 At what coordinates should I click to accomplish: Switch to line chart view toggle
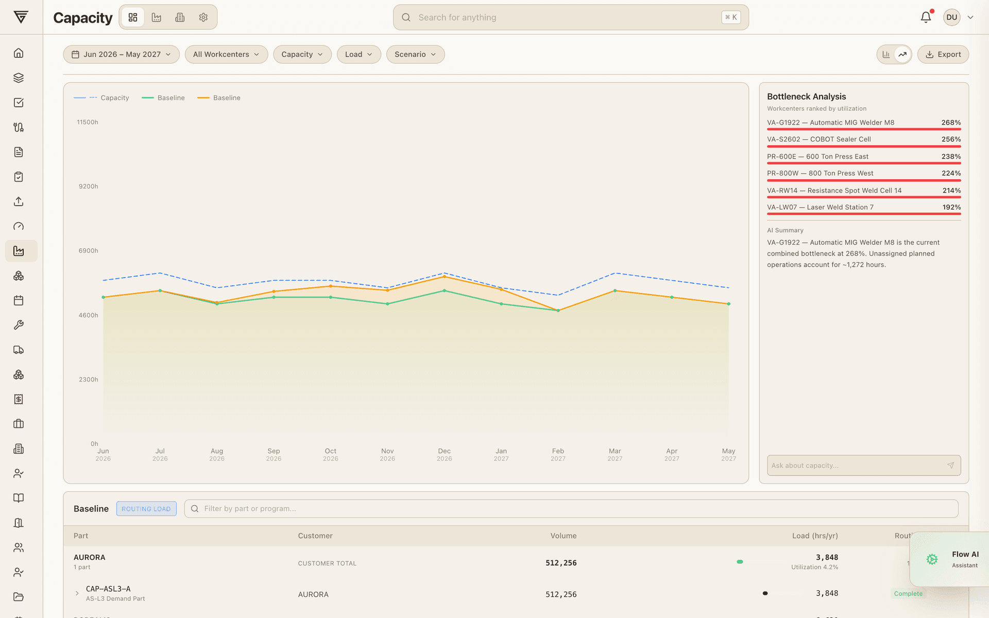click(x=902, y=55)
